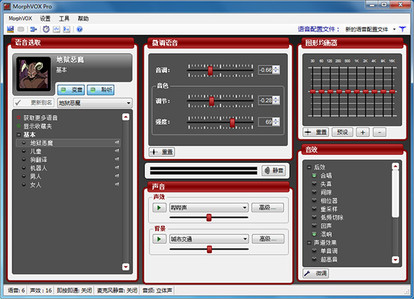Viewport: 414px width, 299px height.
Task: Toggle the 聆听 listen button
Action: pyautogui.click(x=101, y=90)
